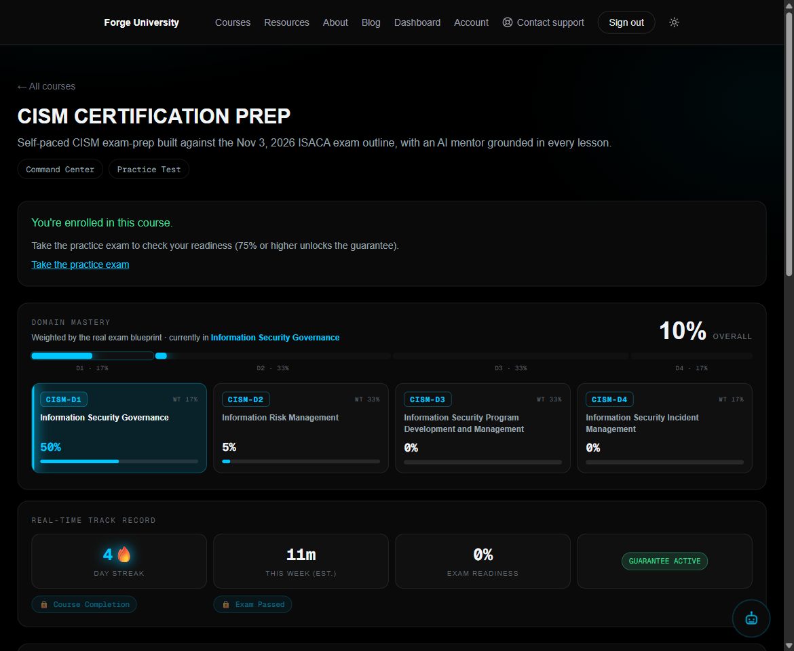The width and height of the screenshot is (794, 651).
Task: Click the 10% Overall mastery value
Action: pos(682,331)
